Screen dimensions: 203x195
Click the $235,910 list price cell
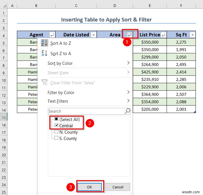(150, 79)
